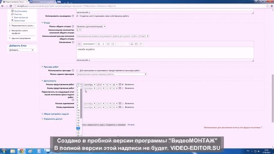This screenshot has width=274, height=154.
Task: Open year dropdown for Начало представления работ
Action: coord(101,85)
